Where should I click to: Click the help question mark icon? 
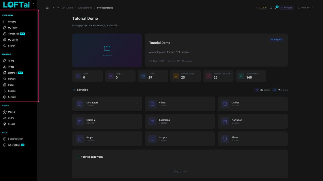coord(271,8)
